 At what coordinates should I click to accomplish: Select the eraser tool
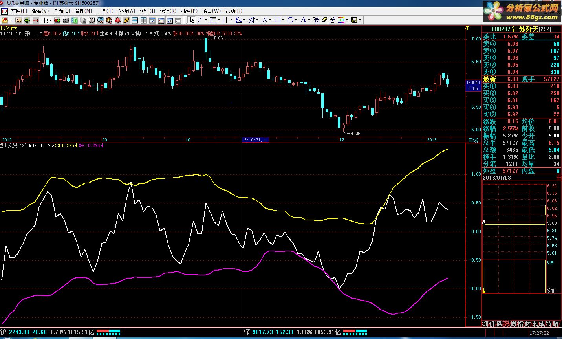click(324, 20)
